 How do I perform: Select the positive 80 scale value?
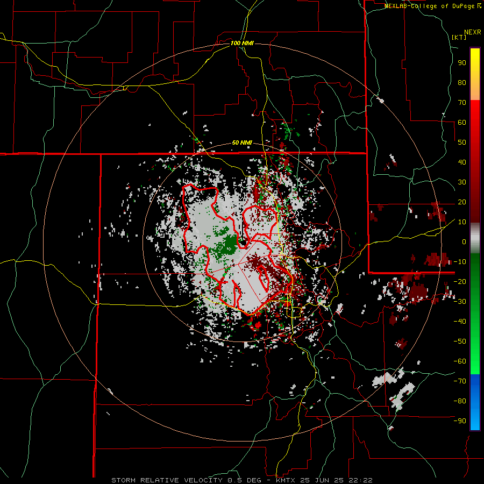(x=462, y=83)
